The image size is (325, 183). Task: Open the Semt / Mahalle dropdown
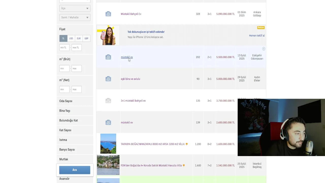[75, 18]
